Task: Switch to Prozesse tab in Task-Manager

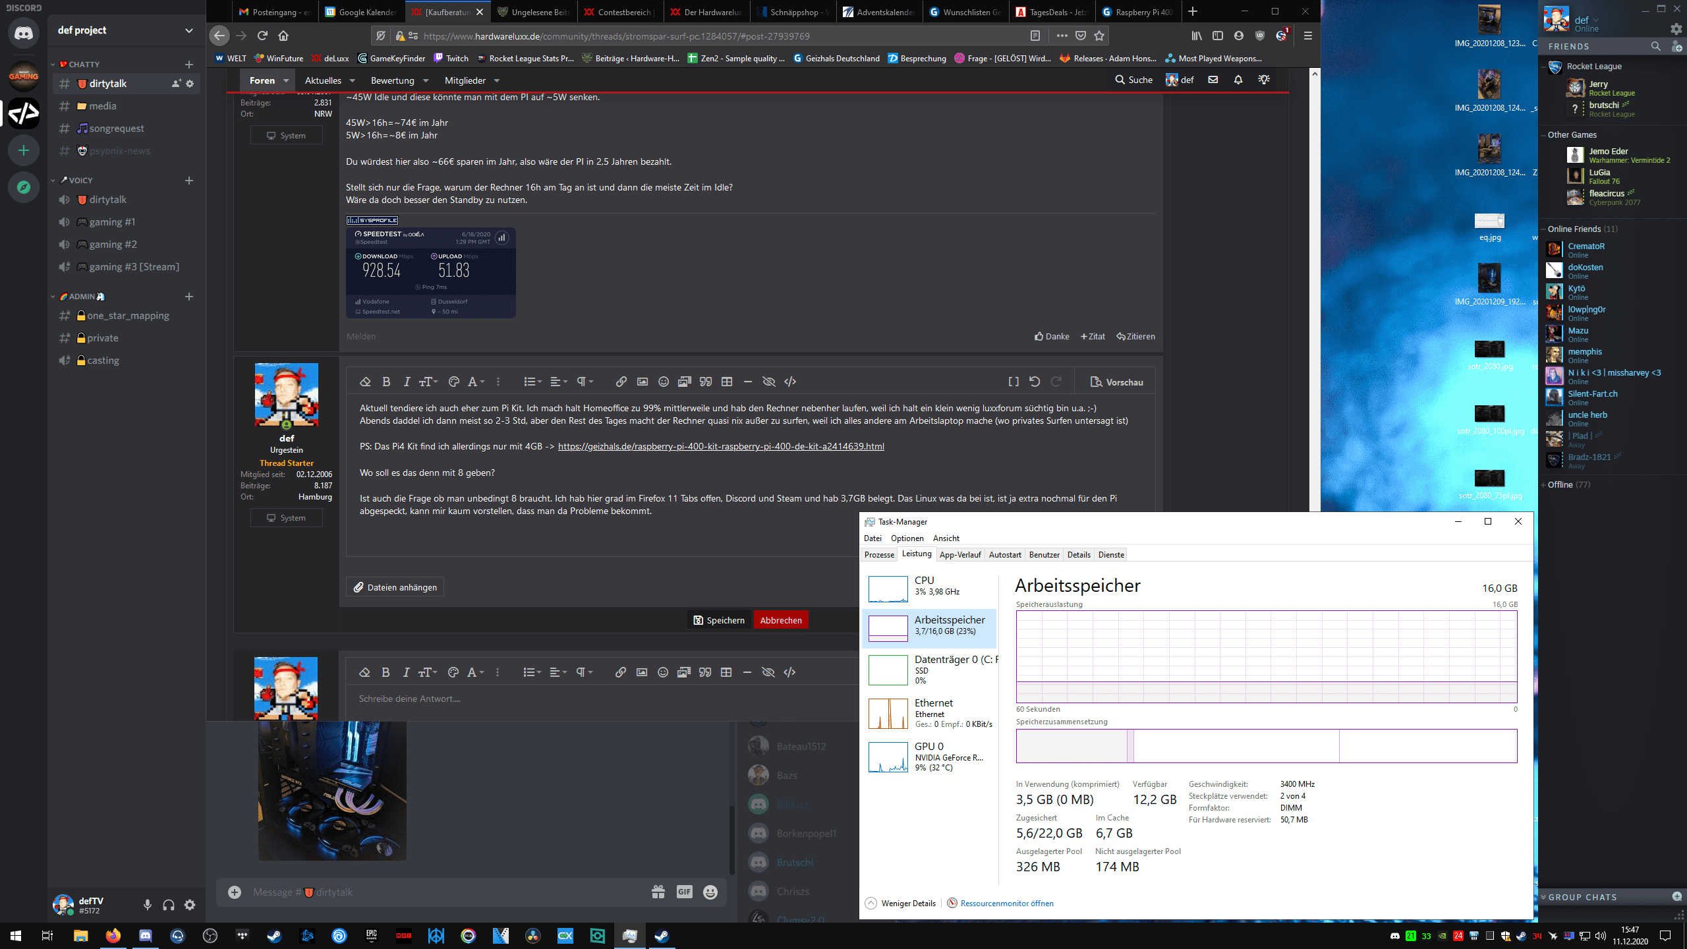Action: point(879,555)
